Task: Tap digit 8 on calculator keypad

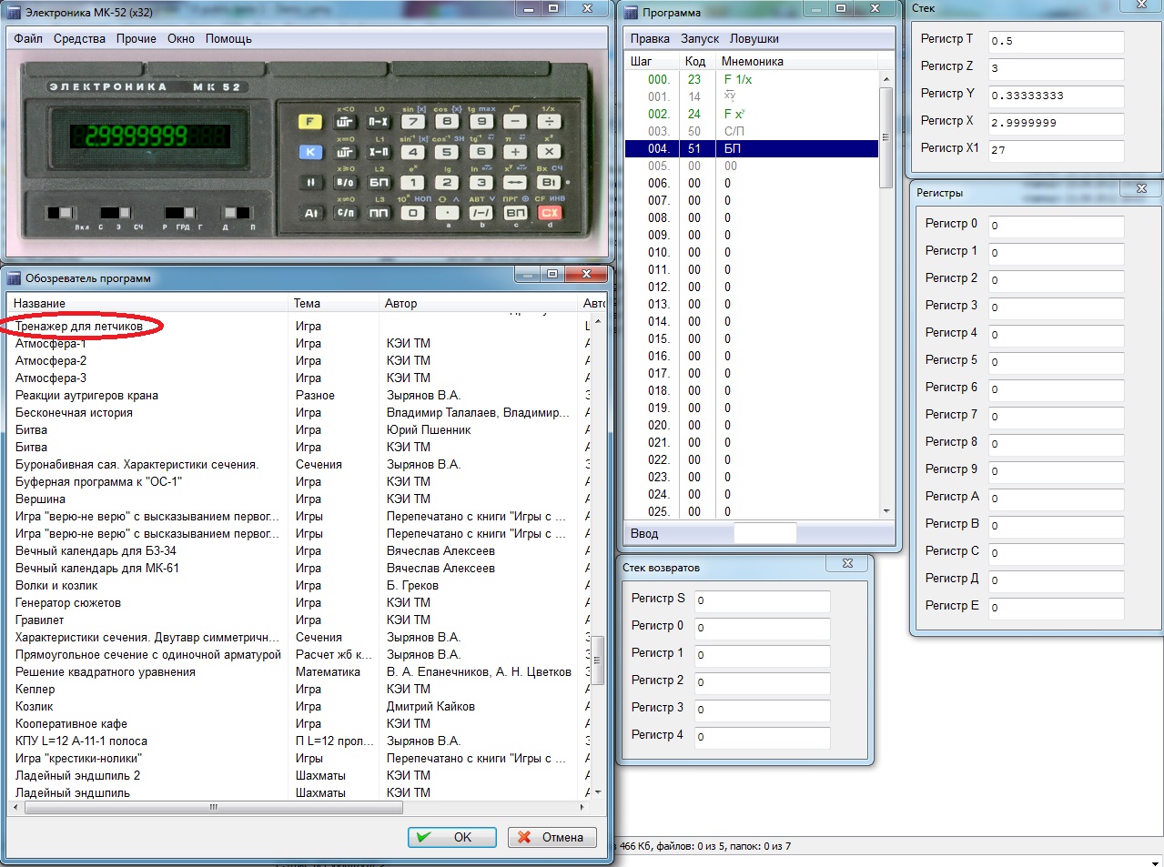Action: pos(447,122)
